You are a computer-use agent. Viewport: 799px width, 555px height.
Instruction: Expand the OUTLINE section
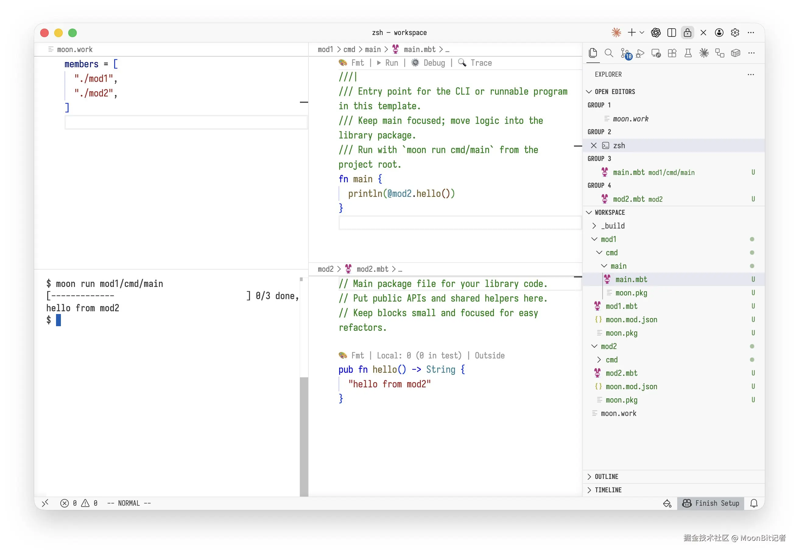606,476
